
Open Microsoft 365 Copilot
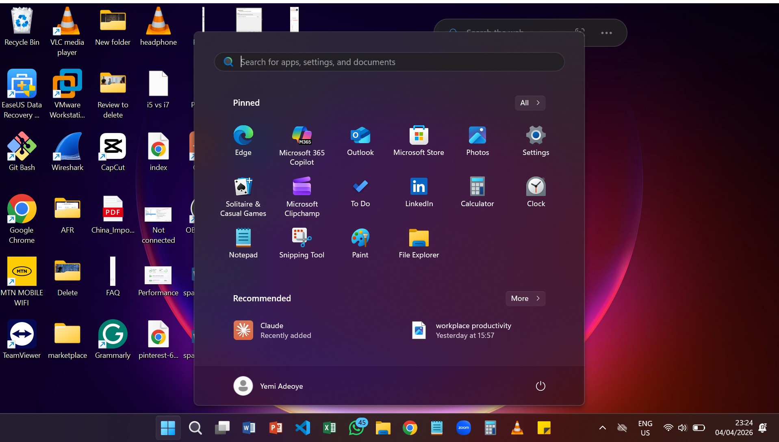pyautogui.click(x=302, y=140)
